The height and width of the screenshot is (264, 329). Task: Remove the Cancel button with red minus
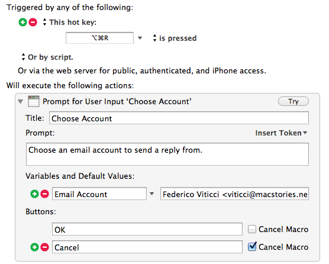[x=45, y=247]
